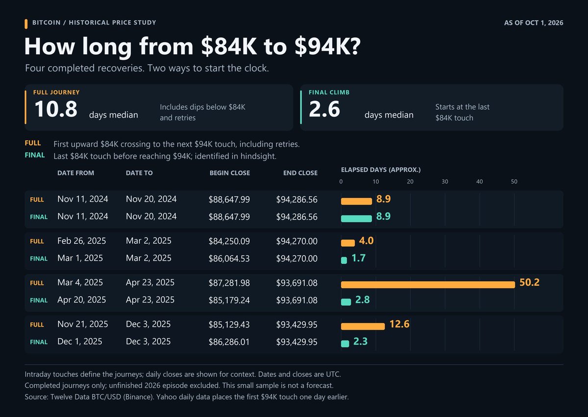
Task: Click the headline "How long from $84K to $94K?"
Action: click(x=193, y=46)
